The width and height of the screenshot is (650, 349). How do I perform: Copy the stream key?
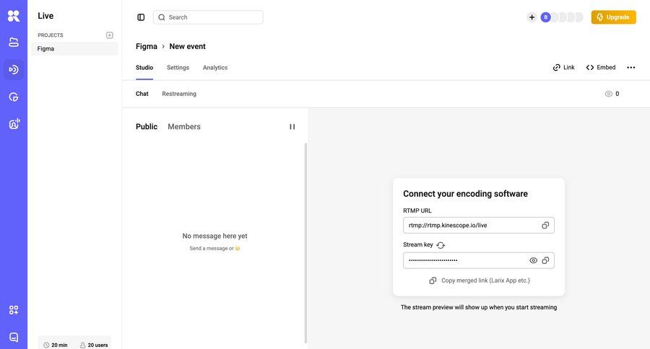[x=545, y=260]
